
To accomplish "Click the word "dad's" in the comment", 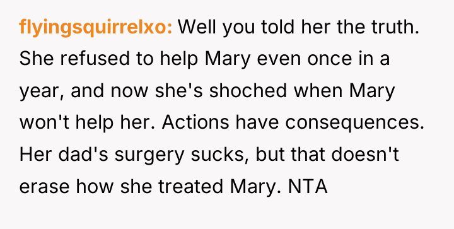I will 83,155.
